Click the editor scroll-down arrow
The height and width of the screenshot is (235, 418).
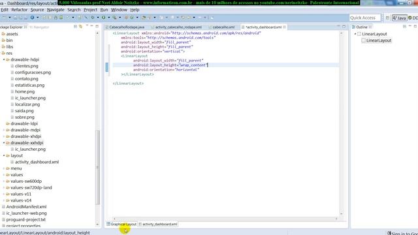tap(341, 213)
